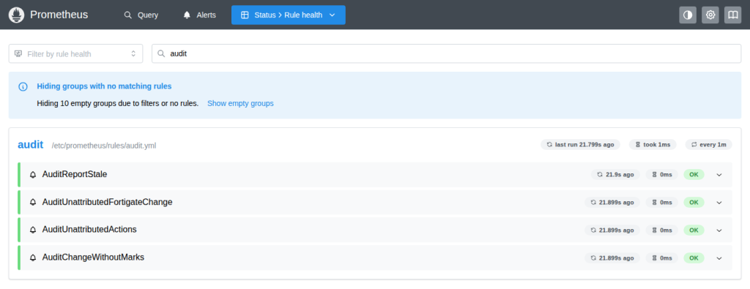
Task: Click the 21.899s ago badge on AuditUnattributedFortigateChange row
Action: point(612,202)
